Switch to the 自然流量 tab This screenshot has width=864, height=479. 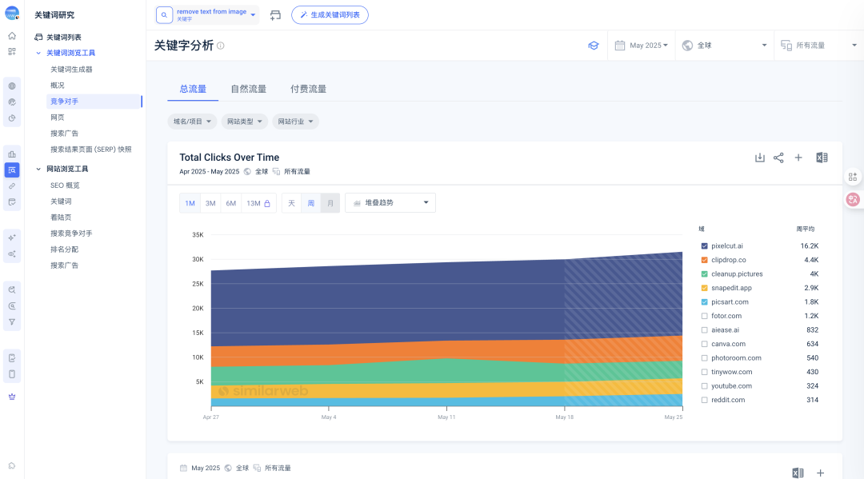[249, 90]
